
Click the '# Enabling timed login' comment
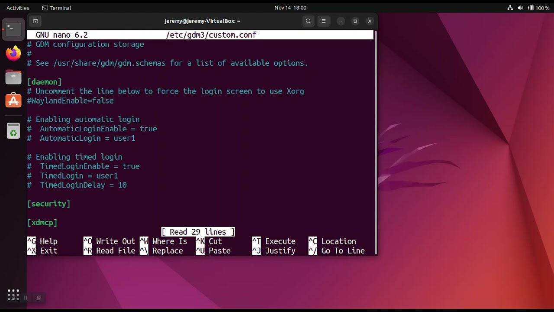(75, 157)
